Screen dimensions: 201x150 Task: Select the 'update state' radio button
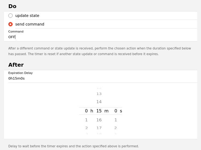(10, 16)
